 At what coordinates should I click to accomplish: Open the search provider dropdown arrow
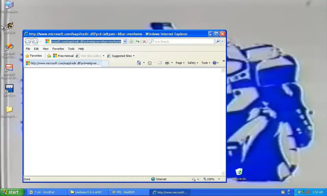click(x=223, y=41)
